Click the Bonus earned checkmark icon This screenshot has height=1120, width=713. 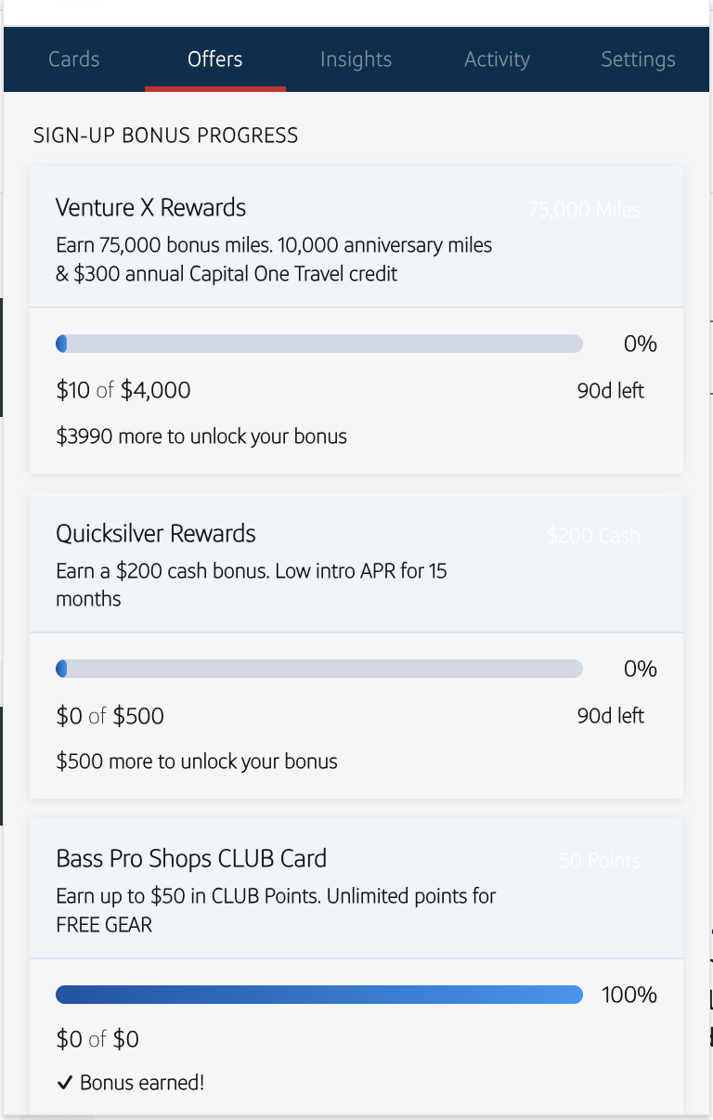click(x=64, y=1083)
